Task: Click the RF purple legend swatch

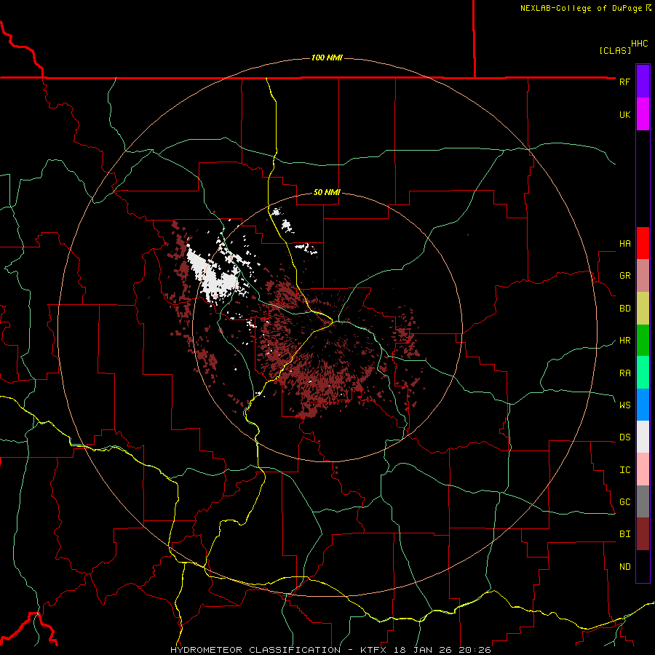Action: (x=643, y=82)
